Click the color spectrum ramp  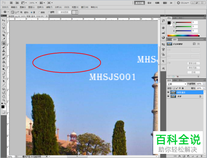pos(183,35)
